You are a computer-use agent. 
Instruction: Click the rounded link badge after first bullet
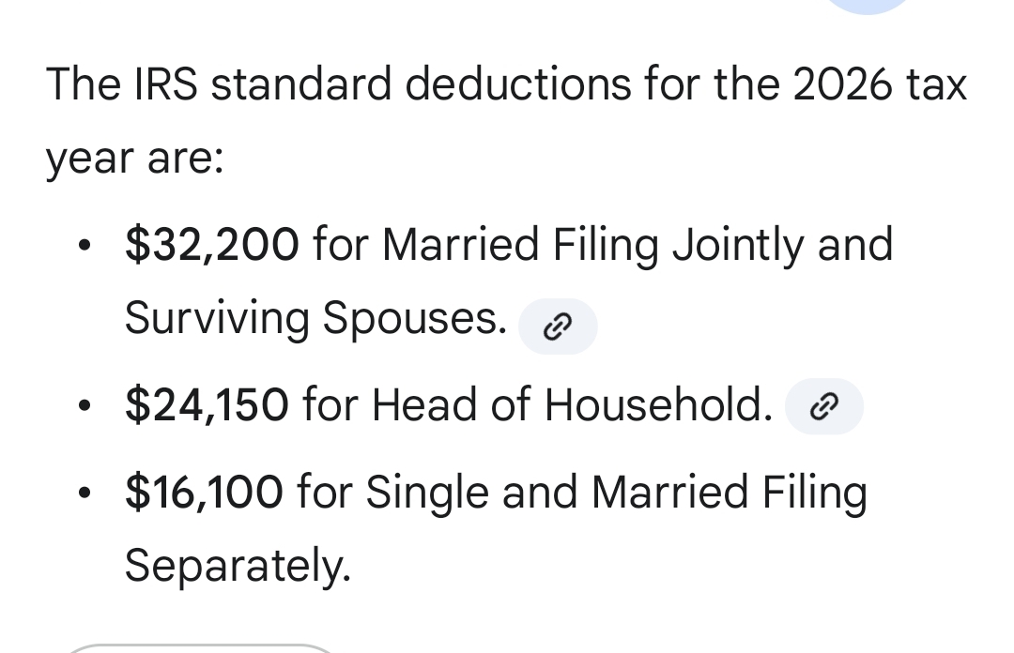click(x=558, y=326)
